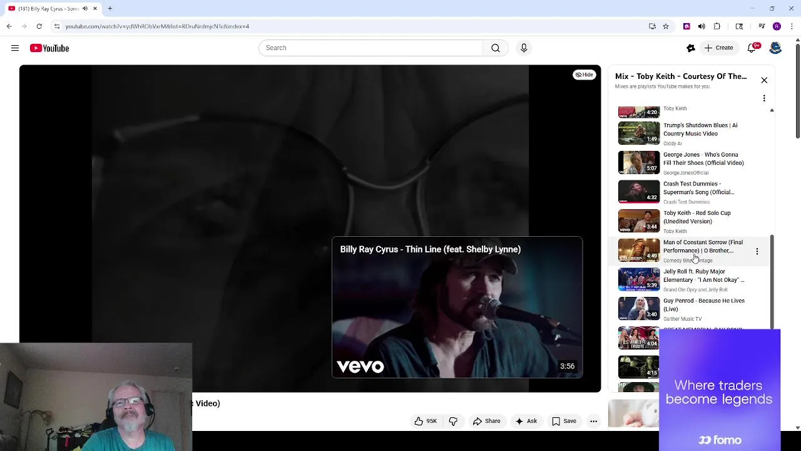Screen dimensions: 801x451
Task: Click the browser address bar URL
Action: click(157, 26)
